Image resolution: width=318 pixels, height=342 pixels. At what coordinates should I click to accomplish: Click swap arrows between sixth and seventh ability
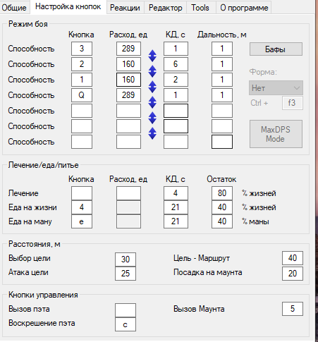tap(152, 133)
